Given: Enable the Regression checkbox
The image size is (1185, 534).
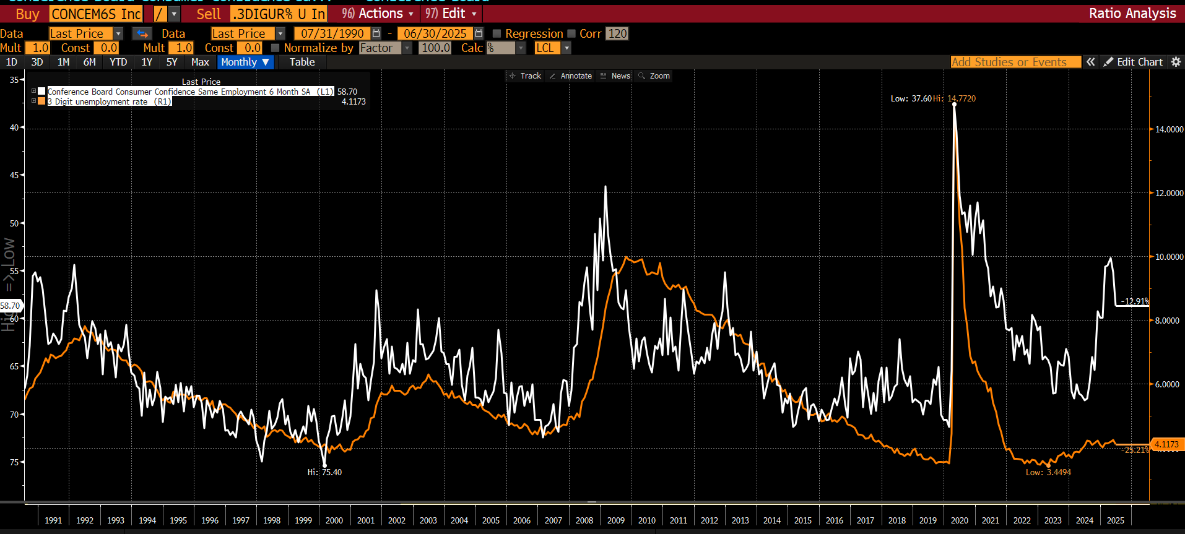Looking at the screenshot, I should [497, 33].
